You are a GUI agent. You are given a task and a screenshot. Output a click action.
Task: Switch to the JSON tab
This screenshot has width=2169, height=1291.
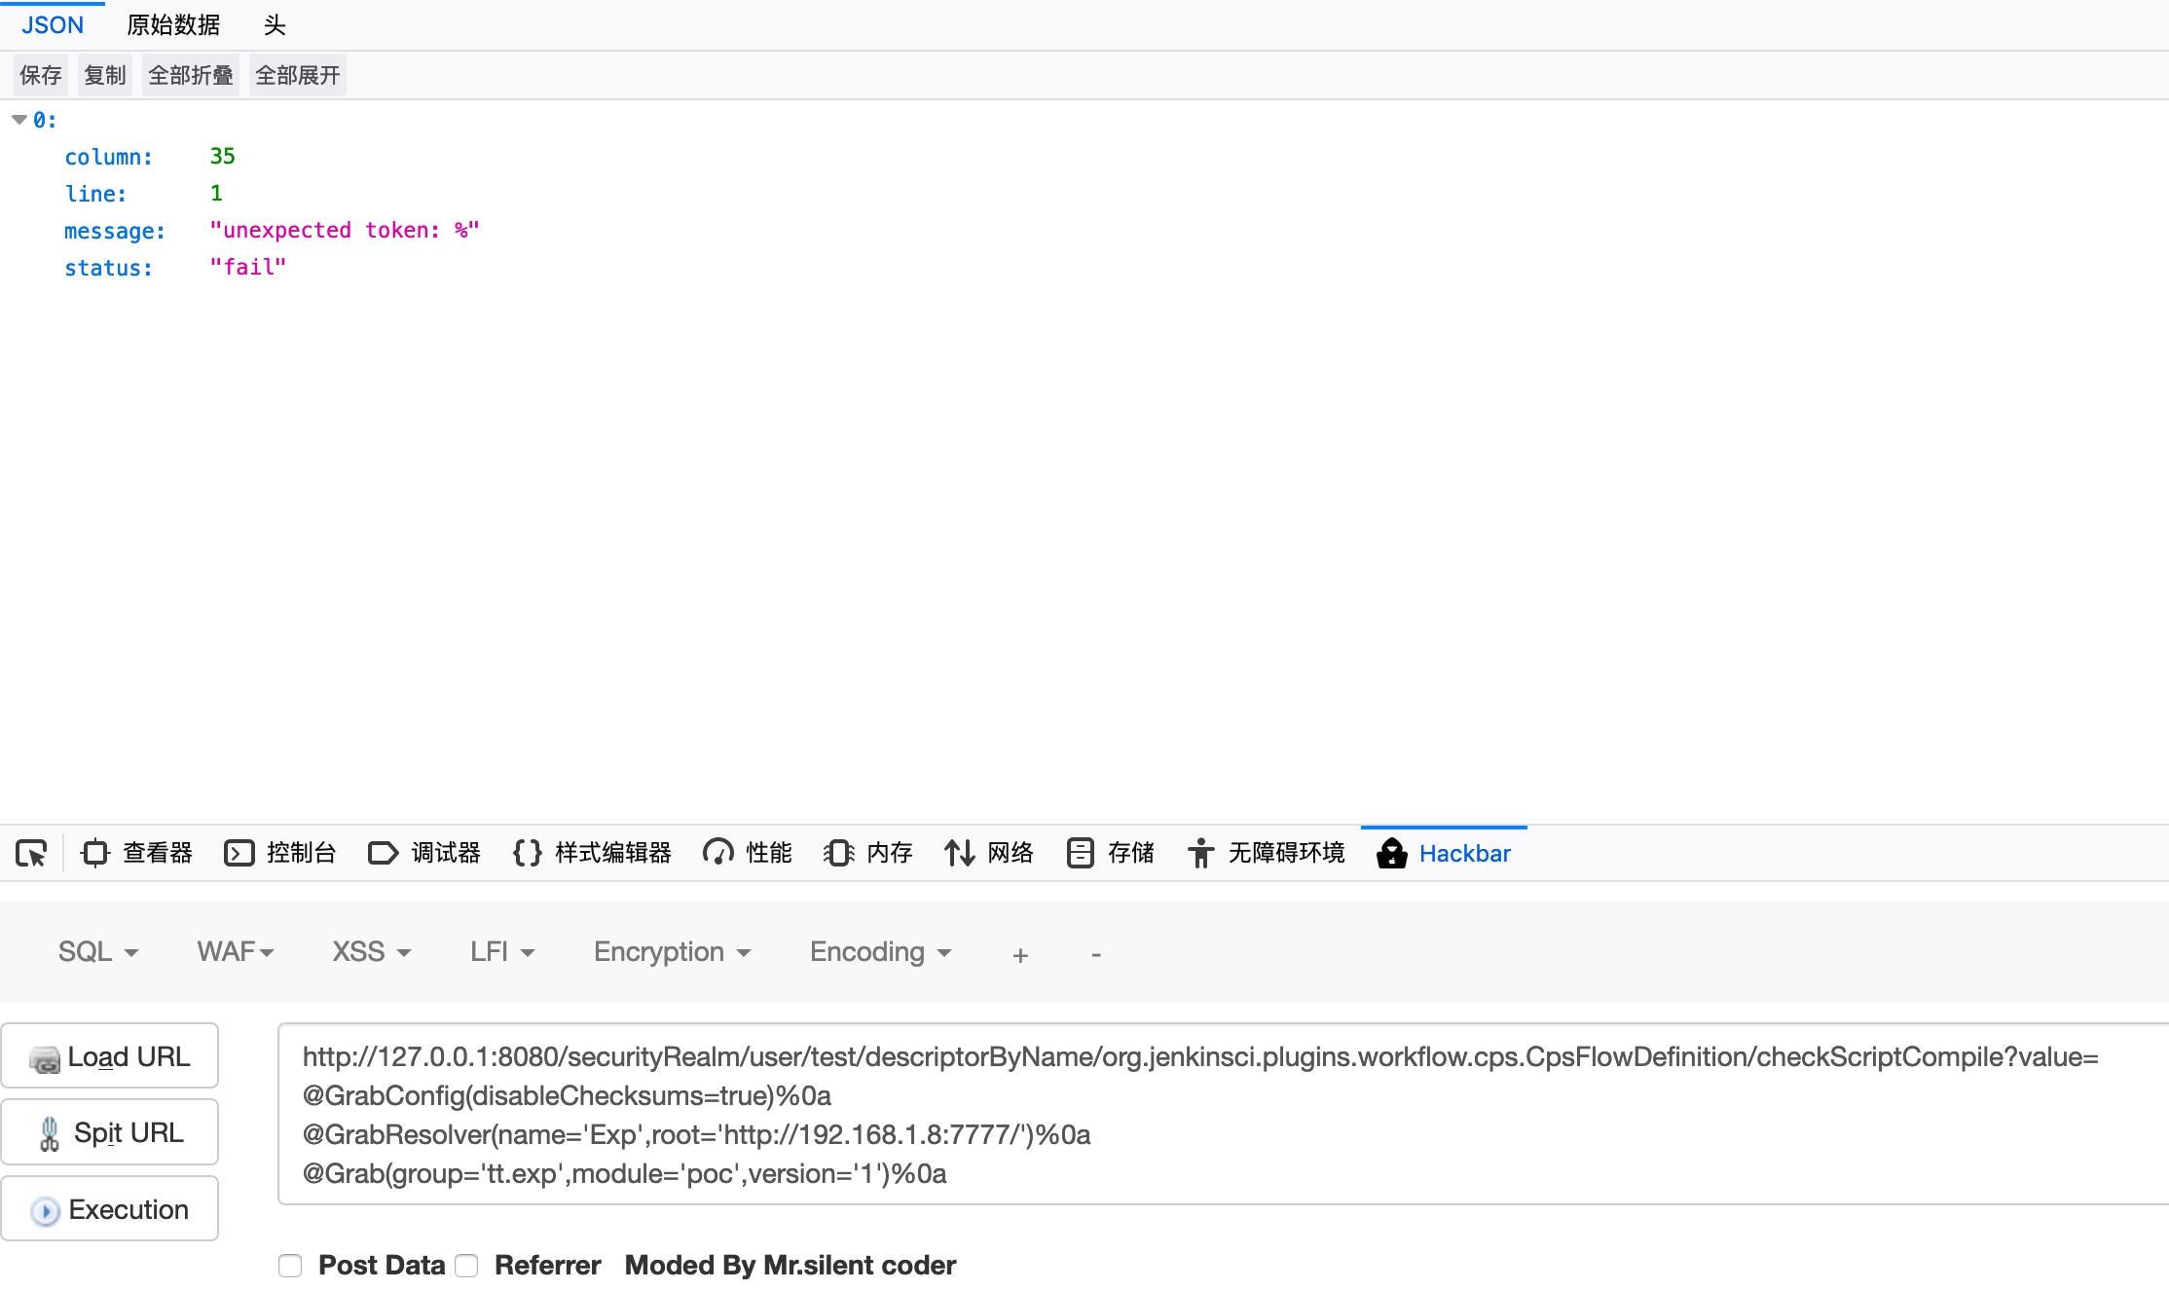53,25
